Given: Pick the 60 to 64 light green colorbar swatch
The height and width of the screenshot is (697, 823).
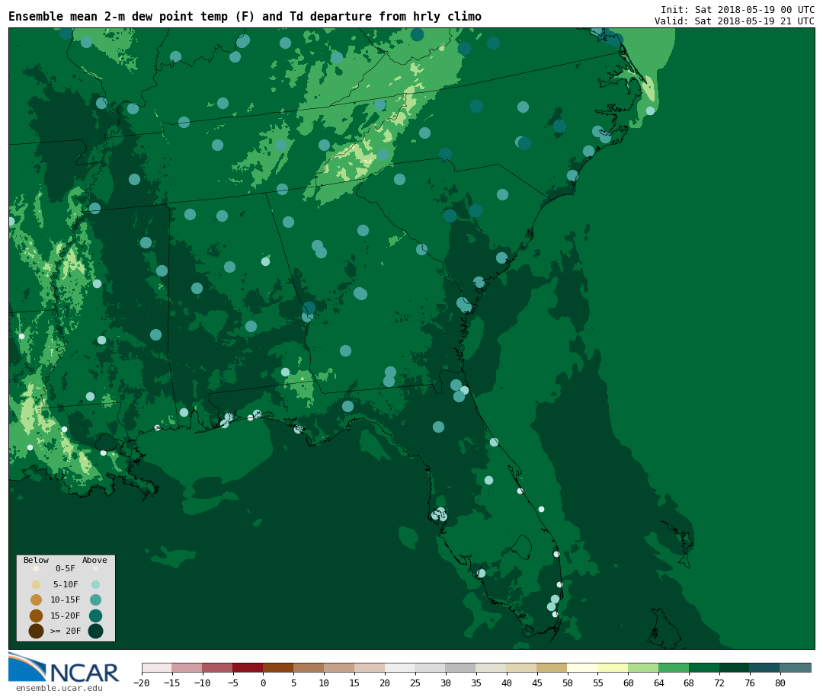Looking at the screenshot, I should [643, 667].
